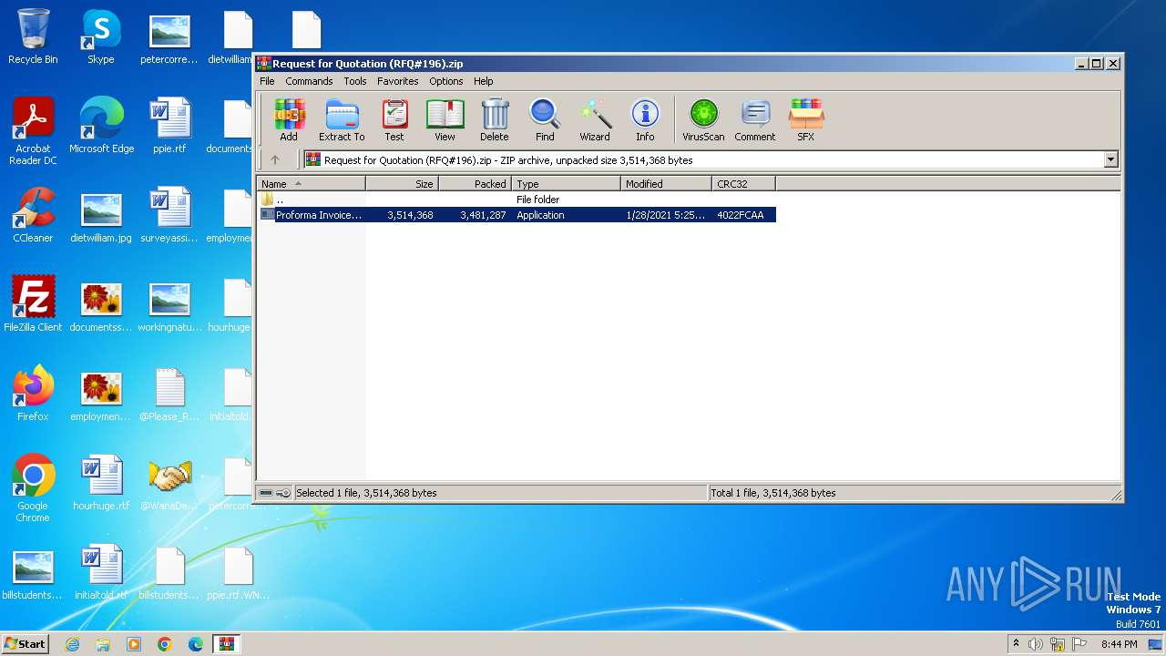Select the @WanaDe... handshake desktop icon

(x=169, y=484)
